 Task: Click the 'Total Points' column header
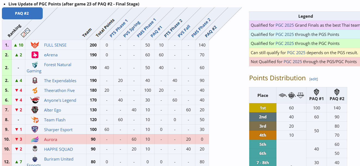point(105,28)
